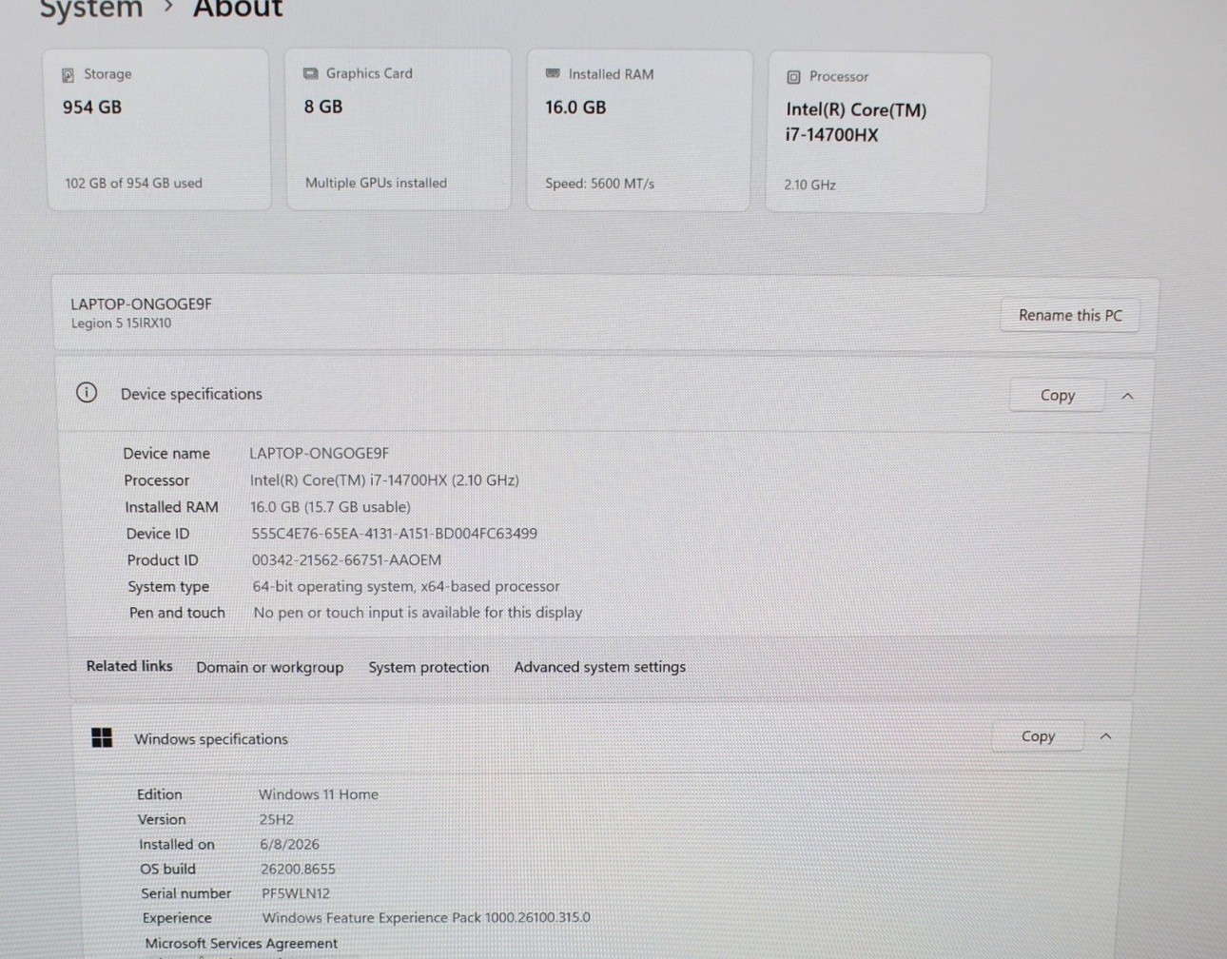This screenshot has width=1227, height=959.
Task: Select the No pen or touch input text
Action: coord(418,613)
